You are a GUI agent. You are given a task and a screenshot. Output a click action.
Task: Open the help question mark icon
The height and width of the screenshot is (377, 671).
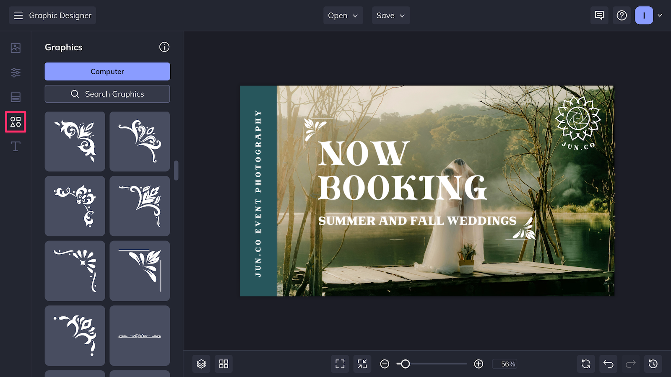tap(622, 15)
